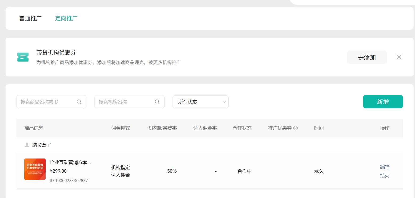Select the 增长盒子 institution name
Image resolution: width=415 pixels, height=198 pixels.
pos(42,145)
